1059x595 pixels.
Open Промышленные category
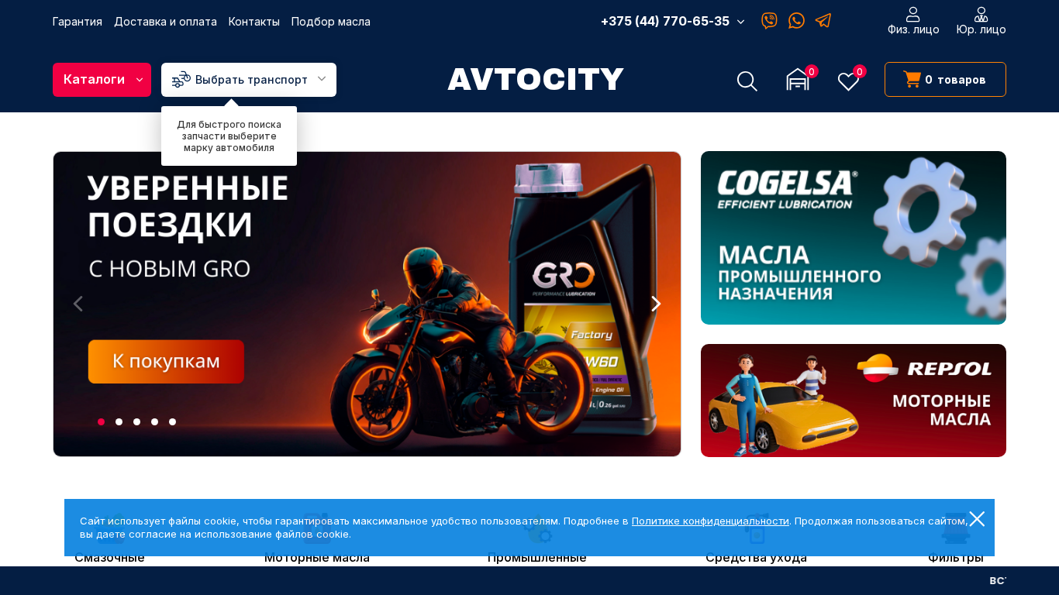point(537,558)
